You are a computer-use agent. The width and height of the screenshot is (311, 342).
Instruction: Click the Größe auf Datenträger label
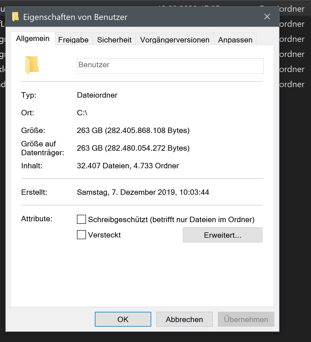[x=43, y=148]
